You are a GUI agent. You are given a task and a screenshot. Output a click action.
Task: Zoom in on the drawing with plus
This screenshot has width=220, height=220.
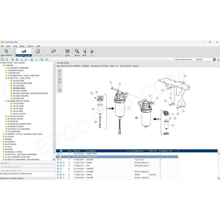(59, 71)
